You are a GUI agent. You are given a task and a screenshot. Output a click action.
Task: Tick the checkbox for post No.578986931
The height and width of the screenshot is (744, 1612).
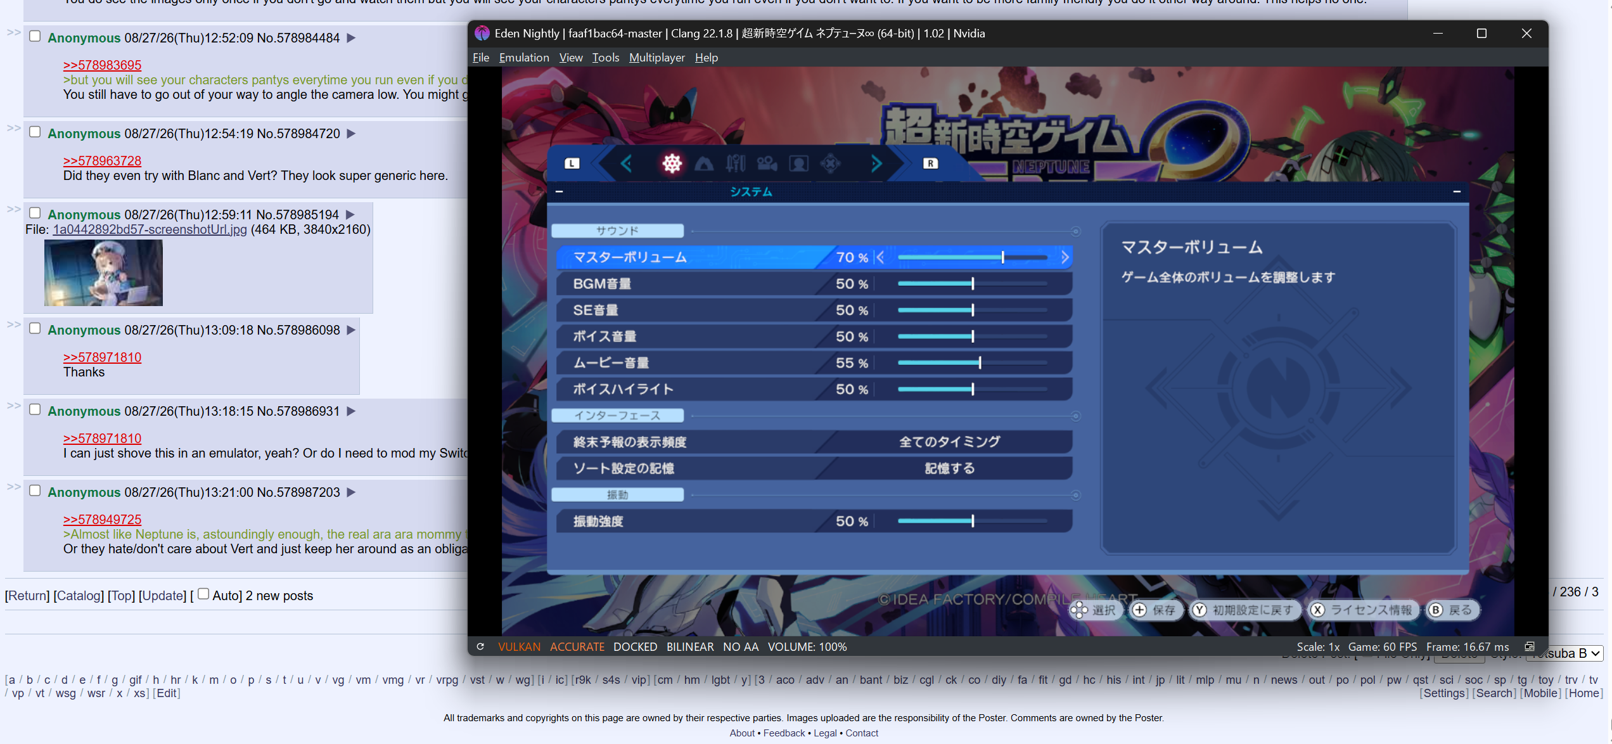[x=35, y=409]
